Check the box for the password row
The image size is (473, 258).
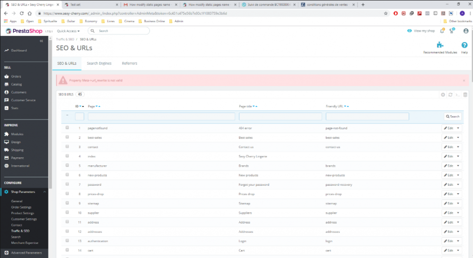click(x=67, y=184)
